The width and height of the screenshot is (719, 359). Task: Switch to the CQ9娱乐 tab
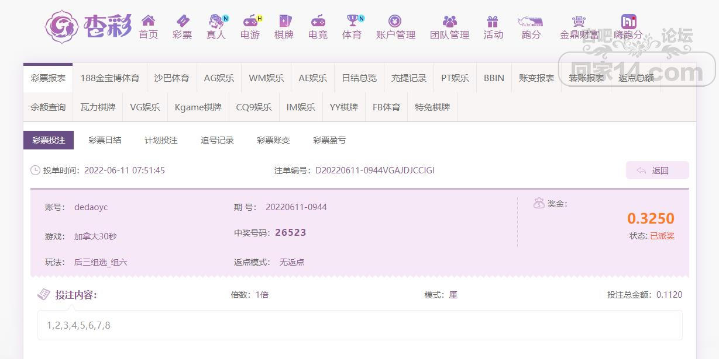pos(254,107)
